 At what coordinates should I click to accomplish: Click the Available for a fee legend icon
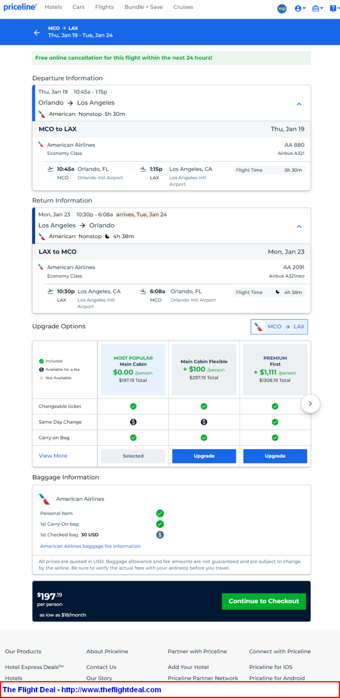(x=42, y=370)
